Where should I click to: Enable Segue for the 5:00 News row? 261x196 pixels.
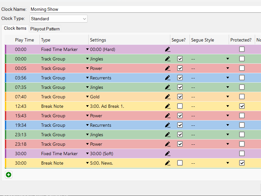[x=180, y=163]
